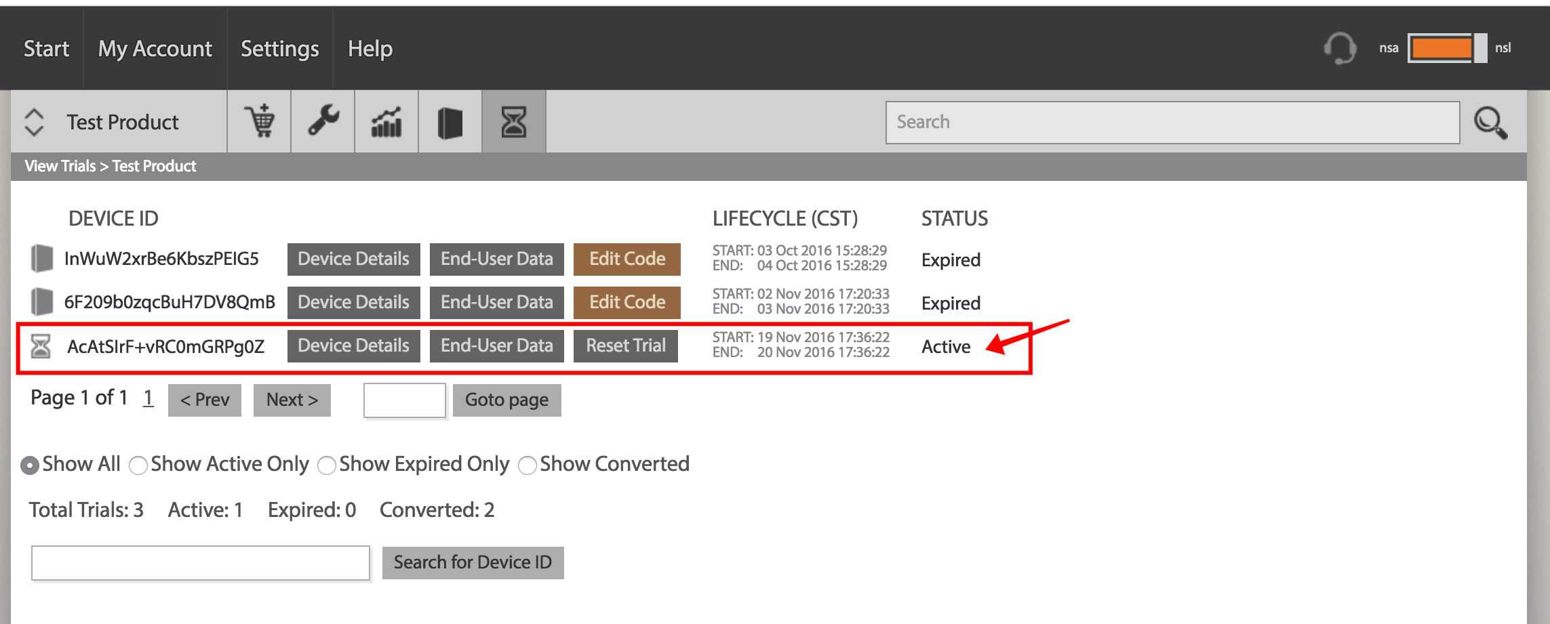Select Show Active Only radio button

tap(138, 465)
